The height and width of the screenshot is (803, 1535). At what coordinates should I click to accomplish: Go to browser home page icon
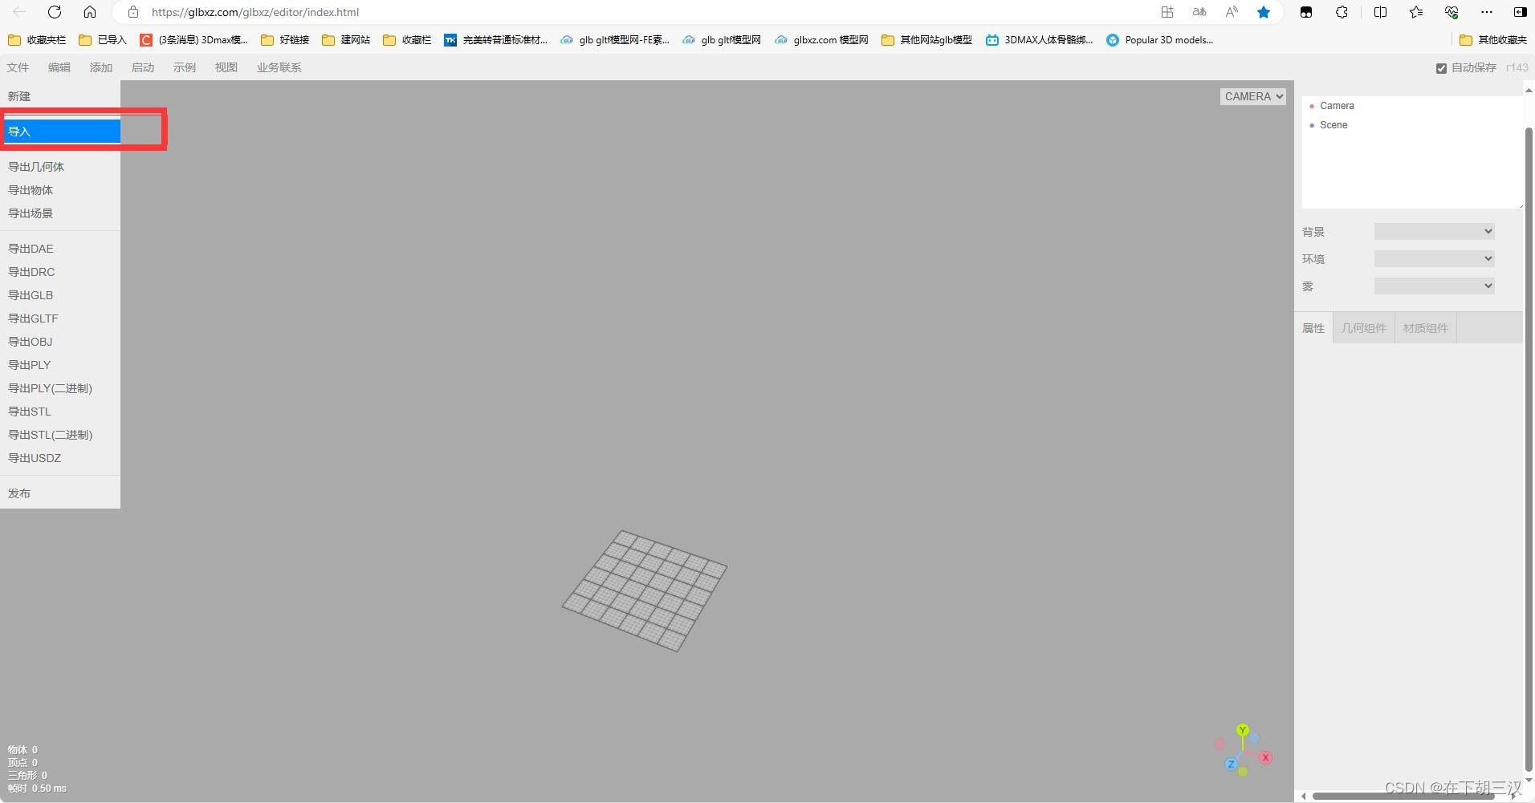tap(90, 12)
